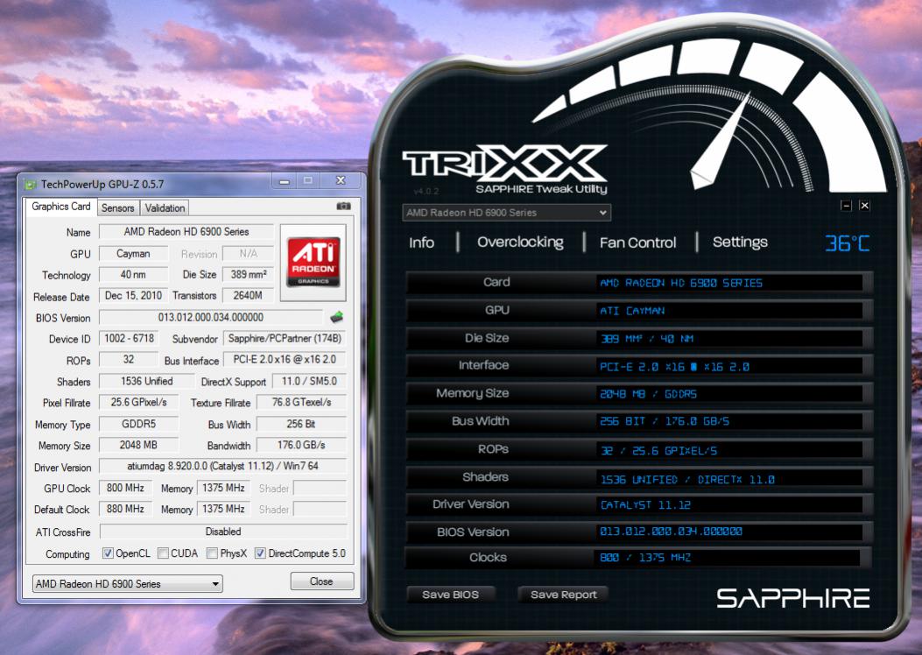The width and height of the screenshot is (922, 655).
Task: Click the TRIXX Card row value
Action: click(x=729, y=283)
